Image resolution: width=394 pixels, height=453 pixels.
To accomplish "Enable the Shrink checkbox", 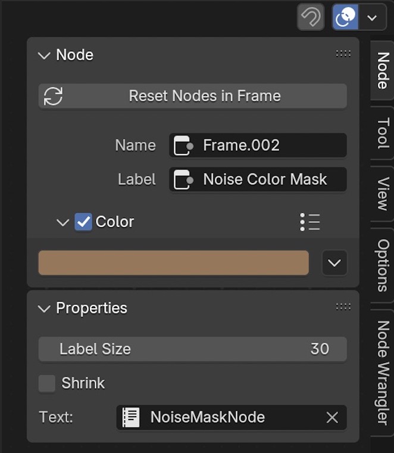I will point(47,383).
